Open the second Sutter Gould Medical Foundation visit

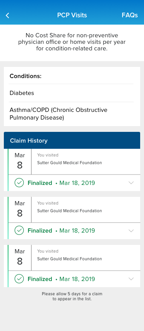pos(86,210)
